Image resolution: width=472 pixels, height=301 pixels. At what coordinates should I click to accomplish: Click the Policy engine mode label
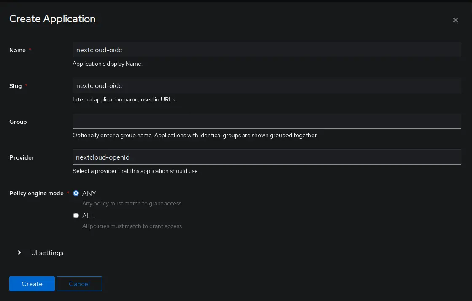coord(36,193)
